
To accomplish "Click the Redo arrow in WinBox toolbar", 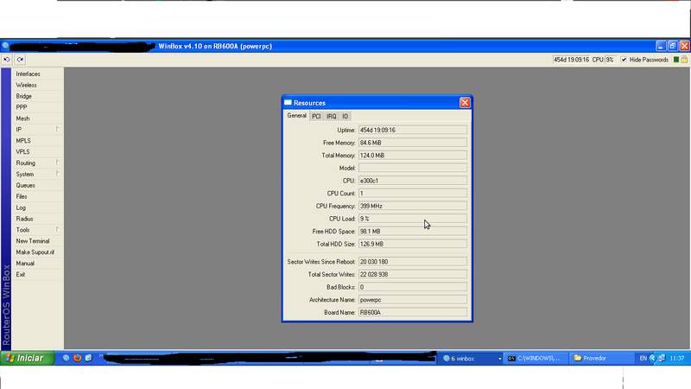I will pyautogui.click(x=20, y=60).
